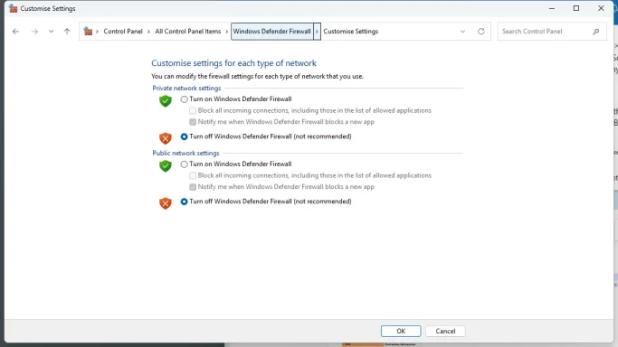Screen dimensions: 618x347
Task: Click red shield icon under public network
Action: tap(166, 203)
